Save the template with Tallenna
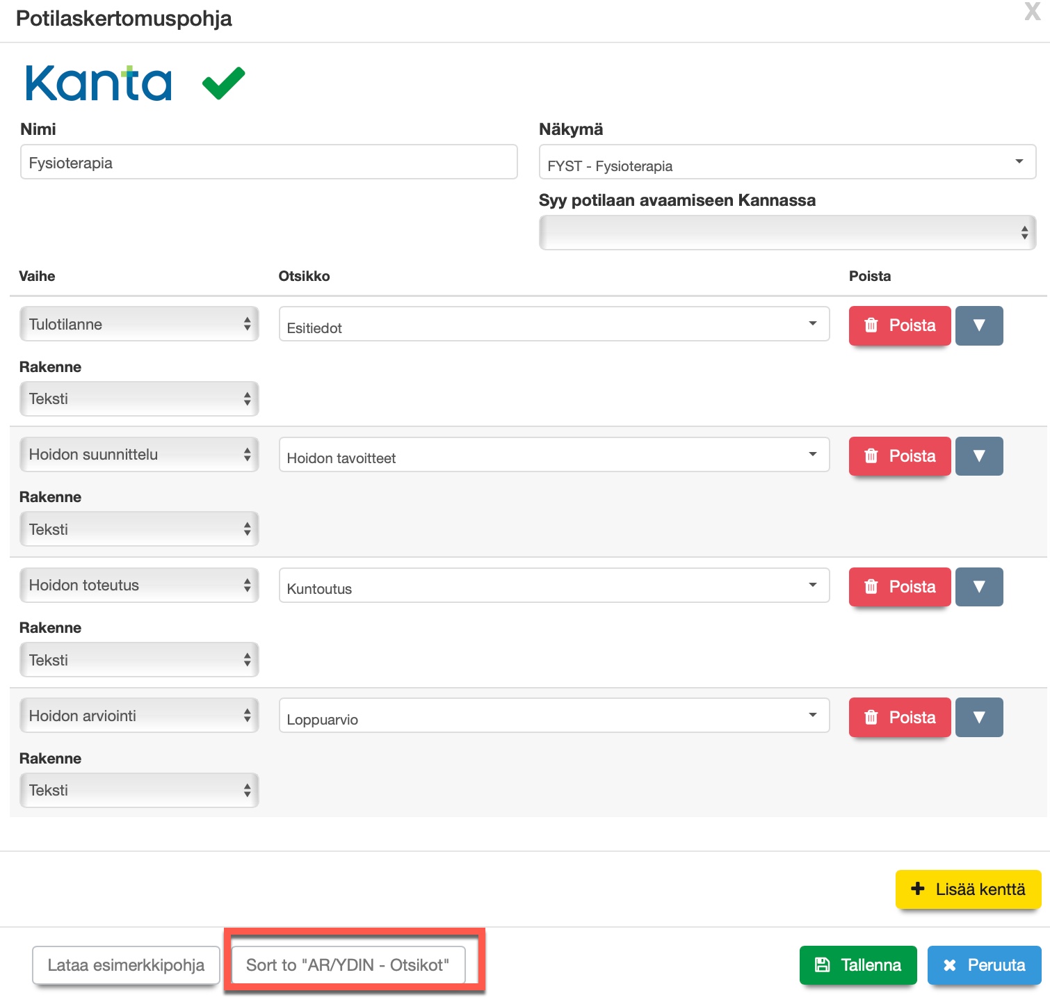The height and width of the screenshot is (1000, 1050). pyautogui.click(x=857, y=965)
